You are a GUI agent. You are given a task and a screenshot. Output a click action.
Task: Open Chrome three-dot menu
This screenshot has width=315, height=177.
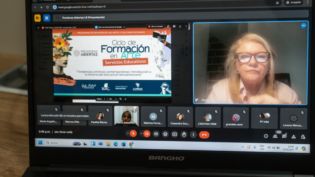pos(308,2)
